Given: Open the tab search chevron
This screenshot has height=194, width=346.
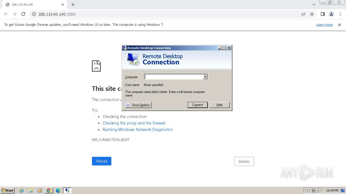Looking at the screenshot, I should 314,5.
